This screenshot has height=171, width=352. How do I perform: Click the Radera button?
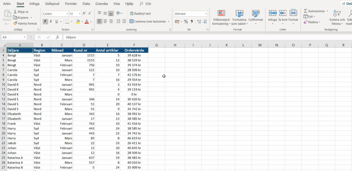point(311,22)
